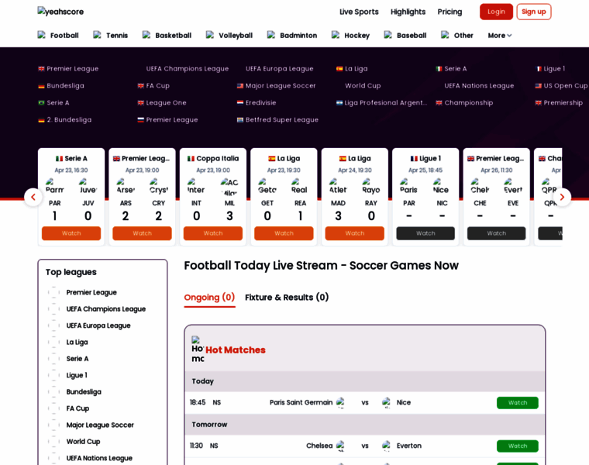The width and height of the screenshot is (589, 465).
Task: Open Tennis sport category
Action: point(110,36)
